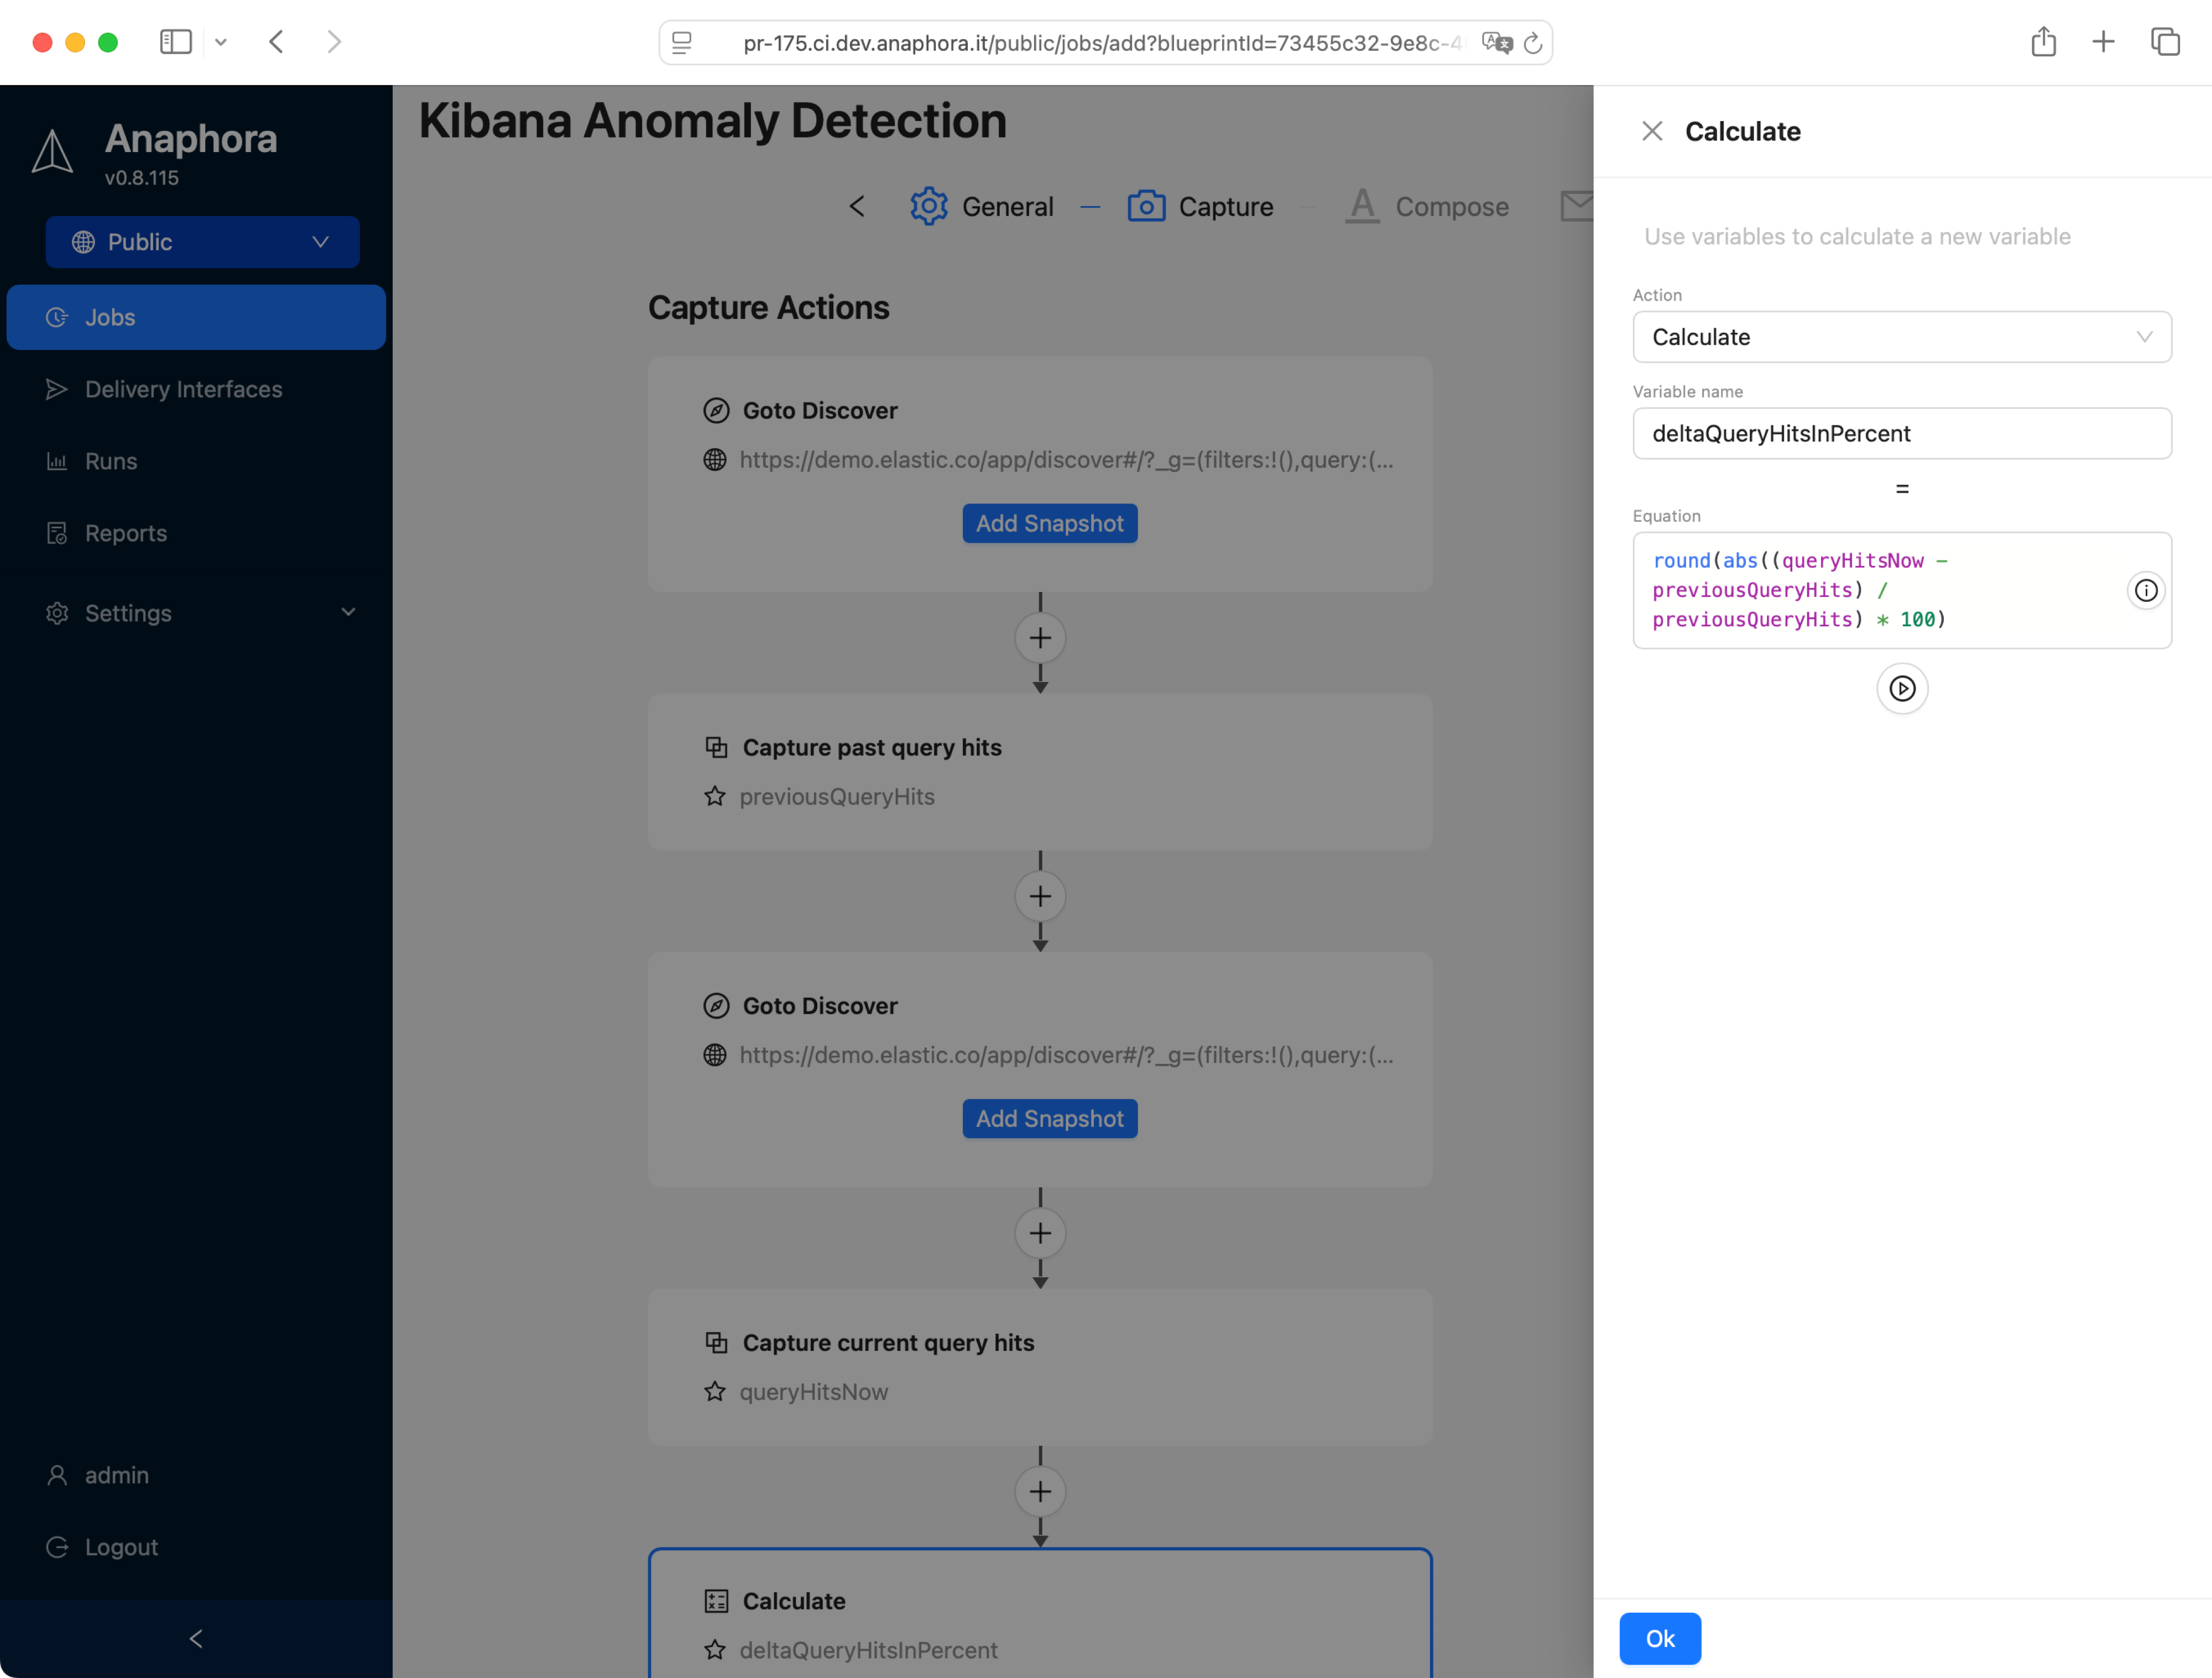The image size is (2212, 1678).
Task: Open equation info via the info icon
Action: point(2146,591)
